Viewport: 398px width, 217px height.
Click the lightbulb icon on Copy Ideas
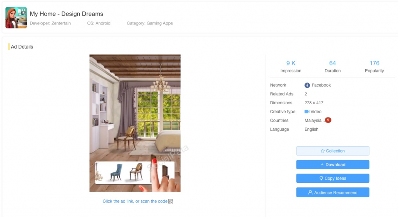click(x=321, y=178)
